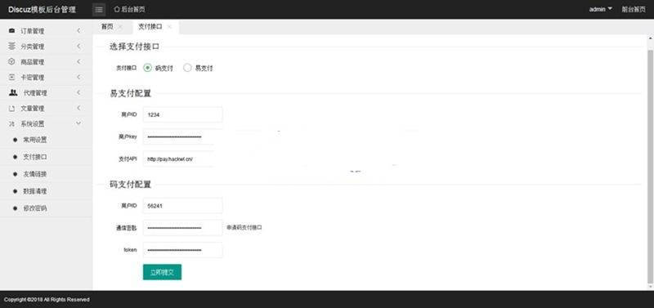Click the scrollbar up arrow
The image size is (654, 308).
(650, 38)
